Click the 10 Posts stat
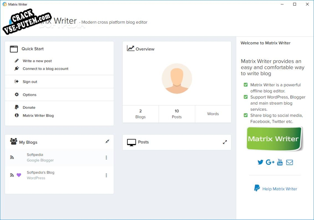Image resolution: width=314 pixels, height=220 pixels. click(177, 114)
